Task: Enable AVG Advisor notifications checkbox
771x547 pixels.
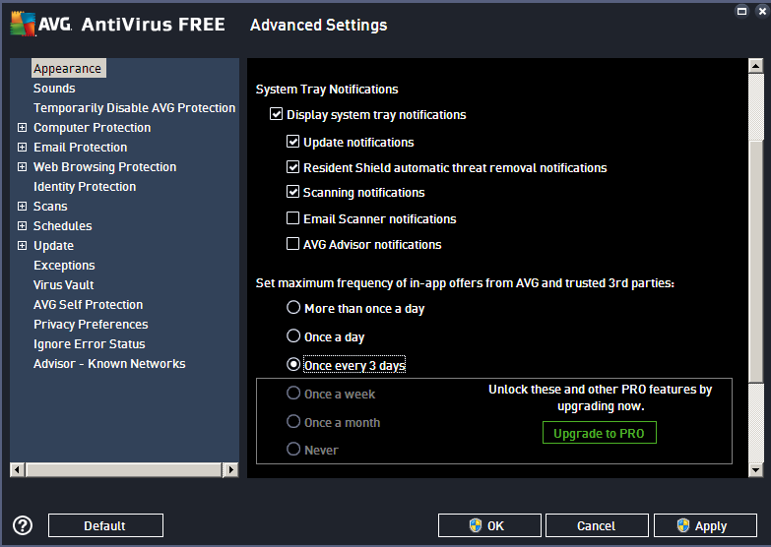Action: (292, 244)
